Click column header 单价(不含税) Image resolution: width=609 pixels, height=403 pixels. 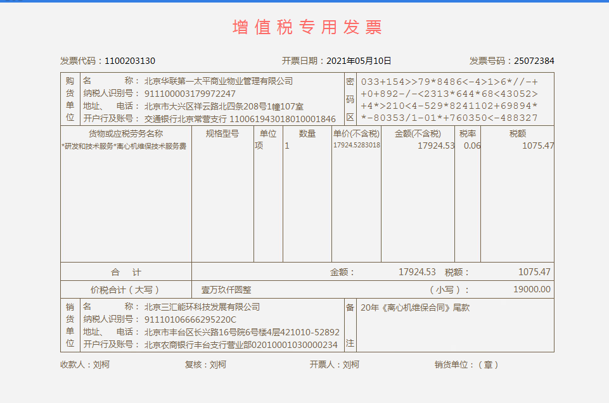tap(356, 134)
